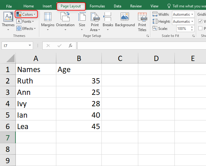Select column C header
The width and height of the screenshot is (206, 166).
pyautogui.click(x=120, y=58)
